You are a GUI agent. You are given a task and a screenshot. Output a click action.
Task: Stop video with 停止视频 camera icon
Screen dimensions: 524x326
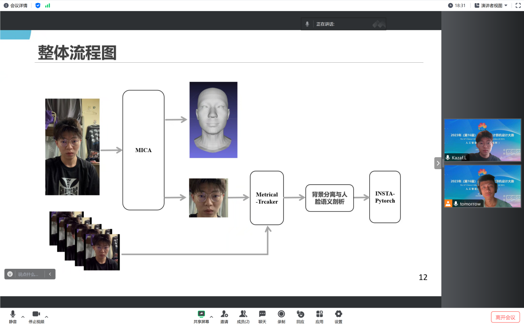36,314
